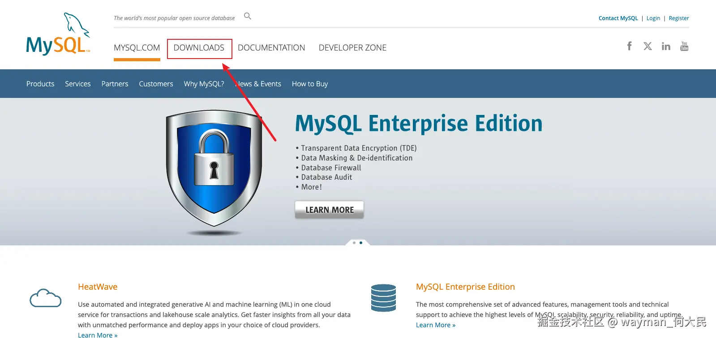
Task: Click the padlock shield banner image
Action: (x=214, y=172)
